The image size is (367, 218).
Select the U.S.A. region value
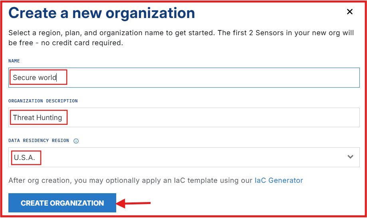(x=25, y=158)
